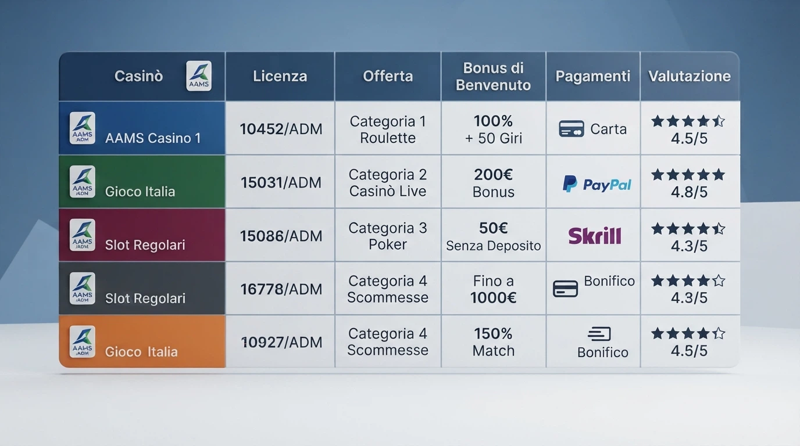Viewport: 800px width, 446px height.
Task: Click the AAMS logo in the 15031/ADM row
Action: coord(82,182)
